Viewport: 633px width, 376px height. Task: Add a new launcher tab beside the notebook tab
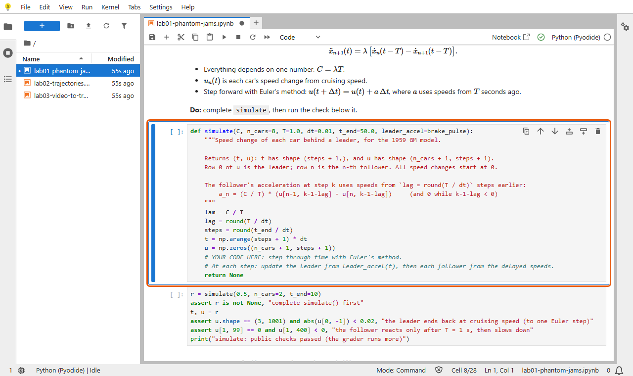(x=256, y=23)
